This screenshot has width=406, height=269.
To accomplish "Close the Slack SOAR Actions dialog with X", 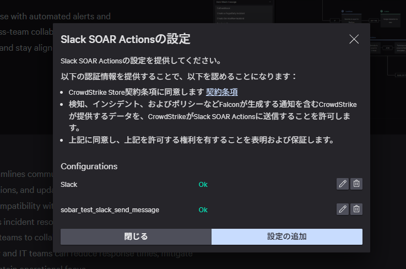I will tap(354, 39).
